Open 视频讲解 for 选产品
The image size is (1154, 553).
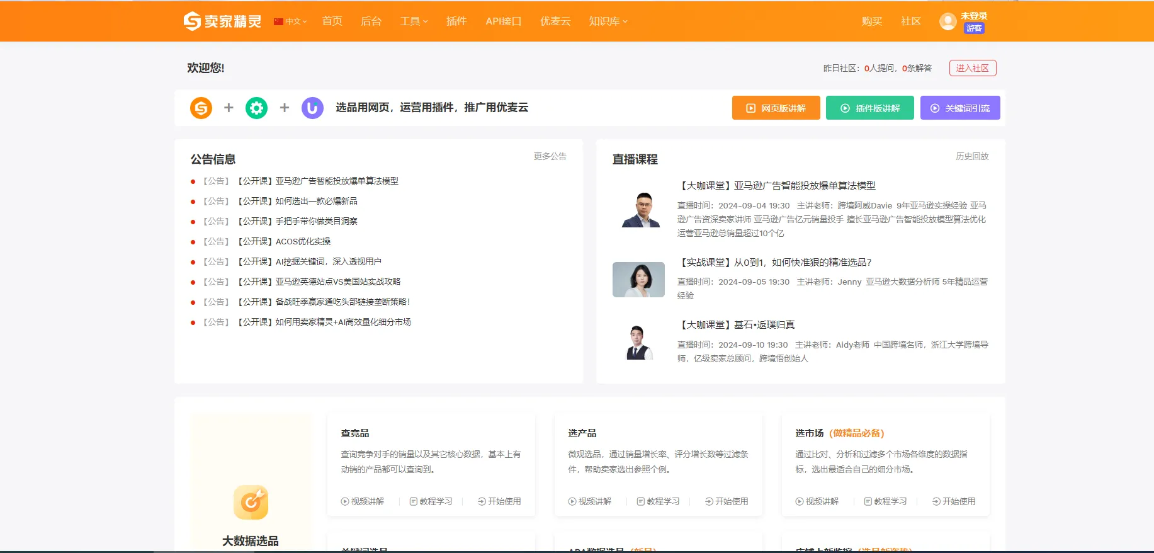pyautogui.click(x=590, y=501)
